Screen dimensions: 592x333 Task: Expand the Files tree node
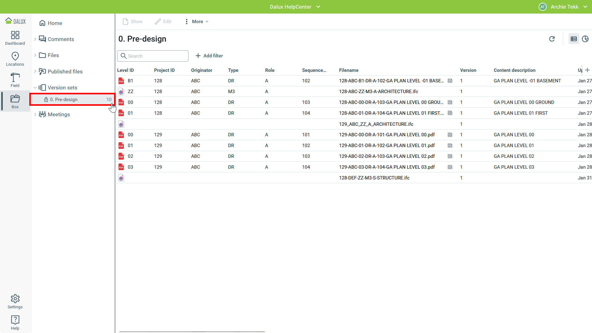coord(35,55)
